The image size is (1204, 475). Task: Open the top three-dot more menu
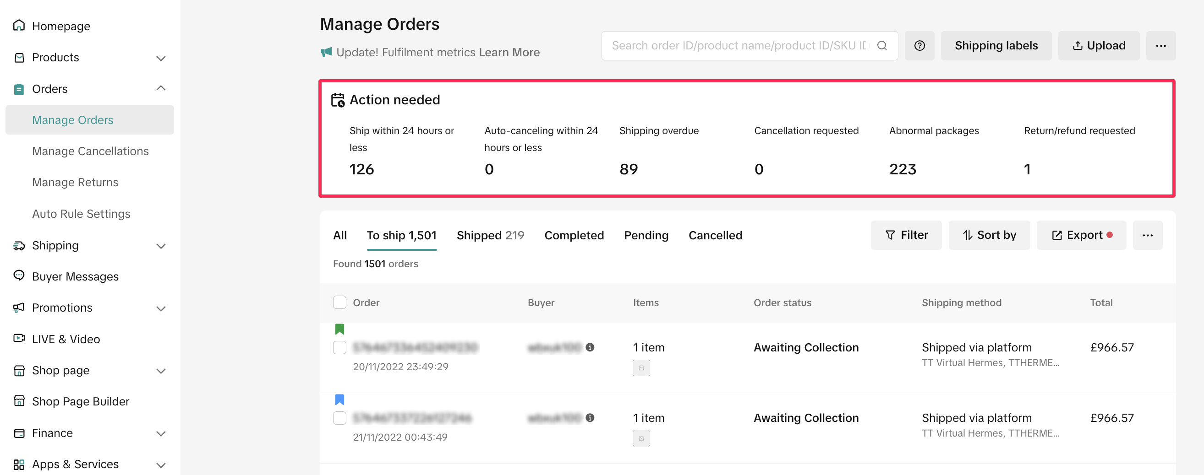click(x=1160, y=46)
